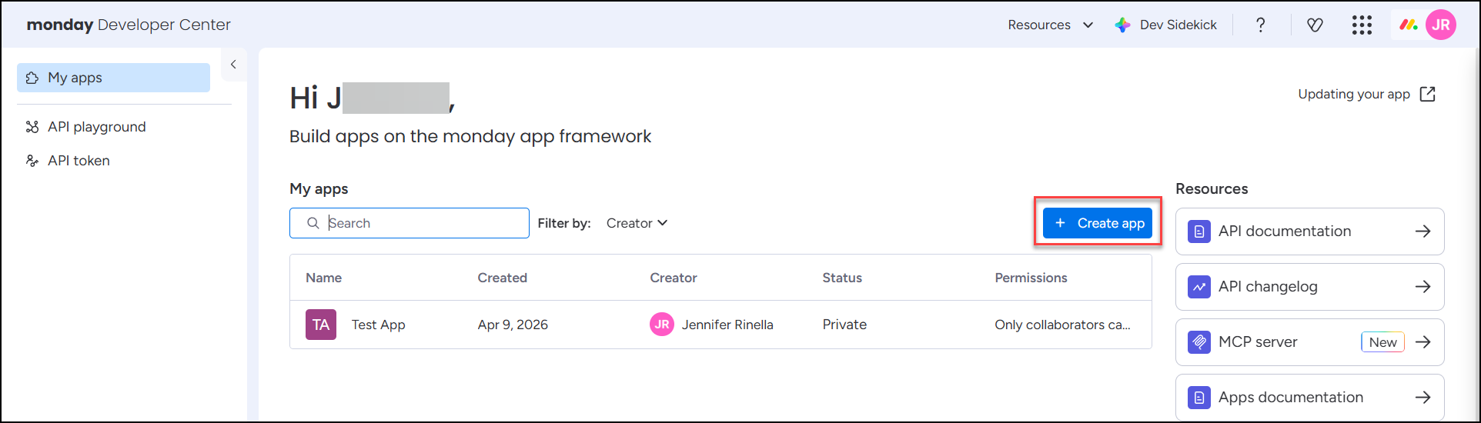Click the arrow on MCP server card
The height and width of the screenshot is (423, 1481).
(x=1422, y=342)
